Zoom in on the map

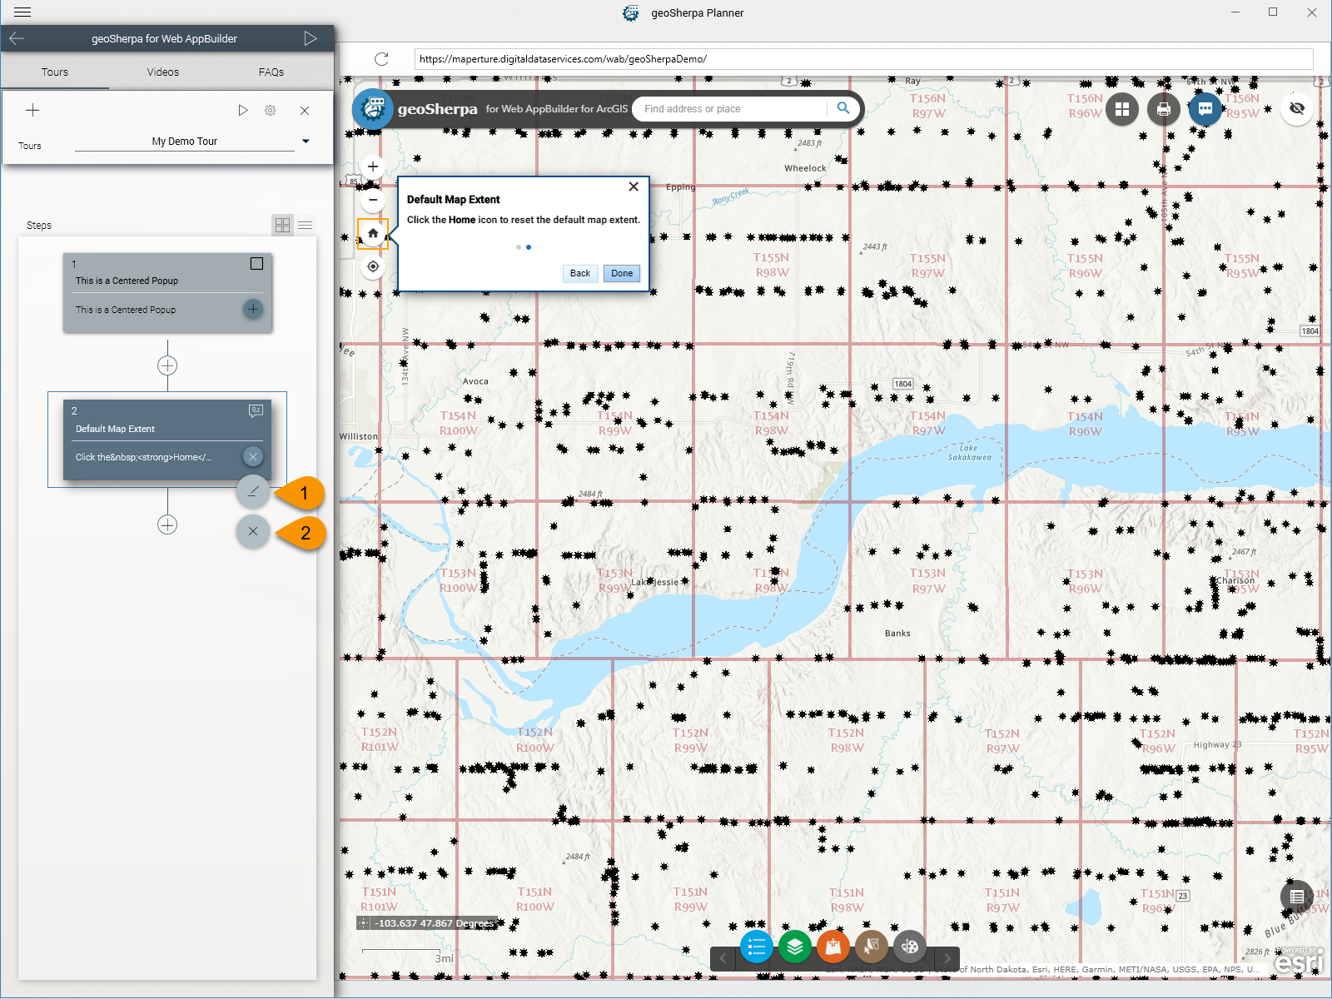[373, 166]
